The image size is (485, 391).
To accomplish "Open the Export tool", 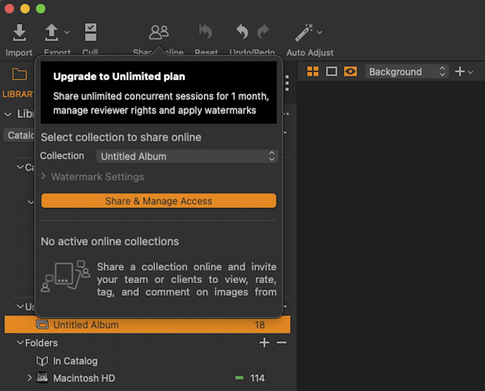I will [x=53, y=32].
